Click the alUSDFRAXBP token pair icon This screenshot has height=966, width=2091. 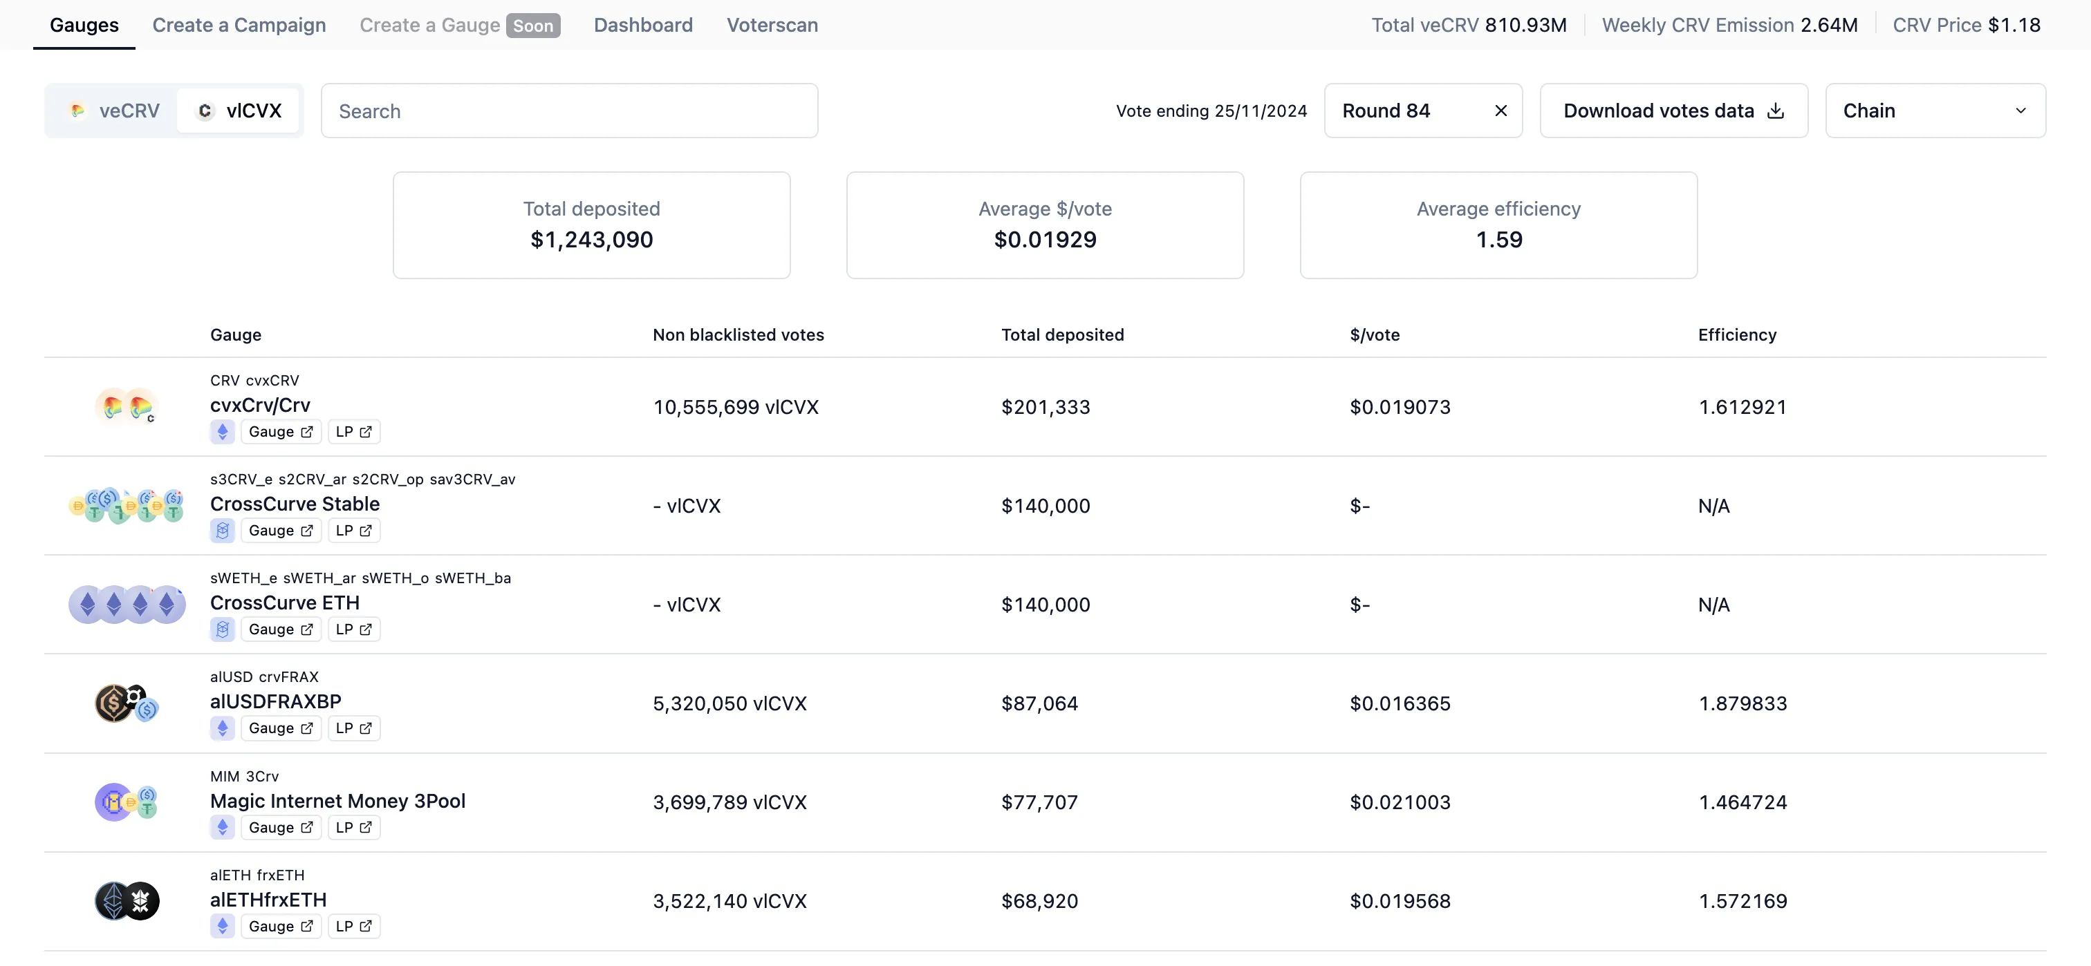tap(127, 703)
